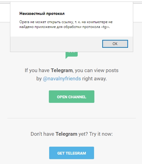This screenshot has height=164, width=142.
Task: Click the word by before @navalnyfriends
Action: [x=39, y=79]
